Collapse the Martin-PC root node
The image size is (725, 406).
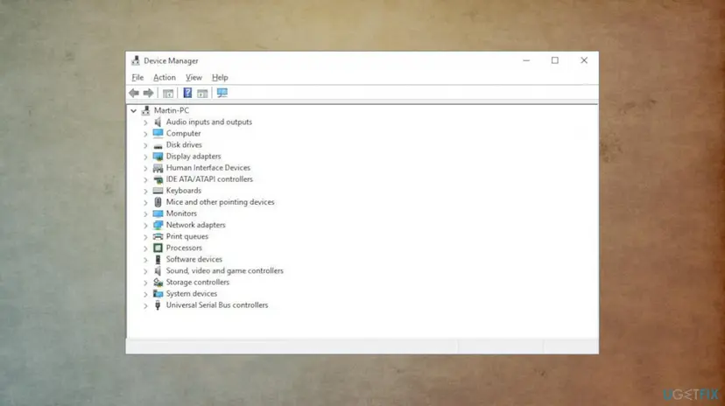point(134,111)
